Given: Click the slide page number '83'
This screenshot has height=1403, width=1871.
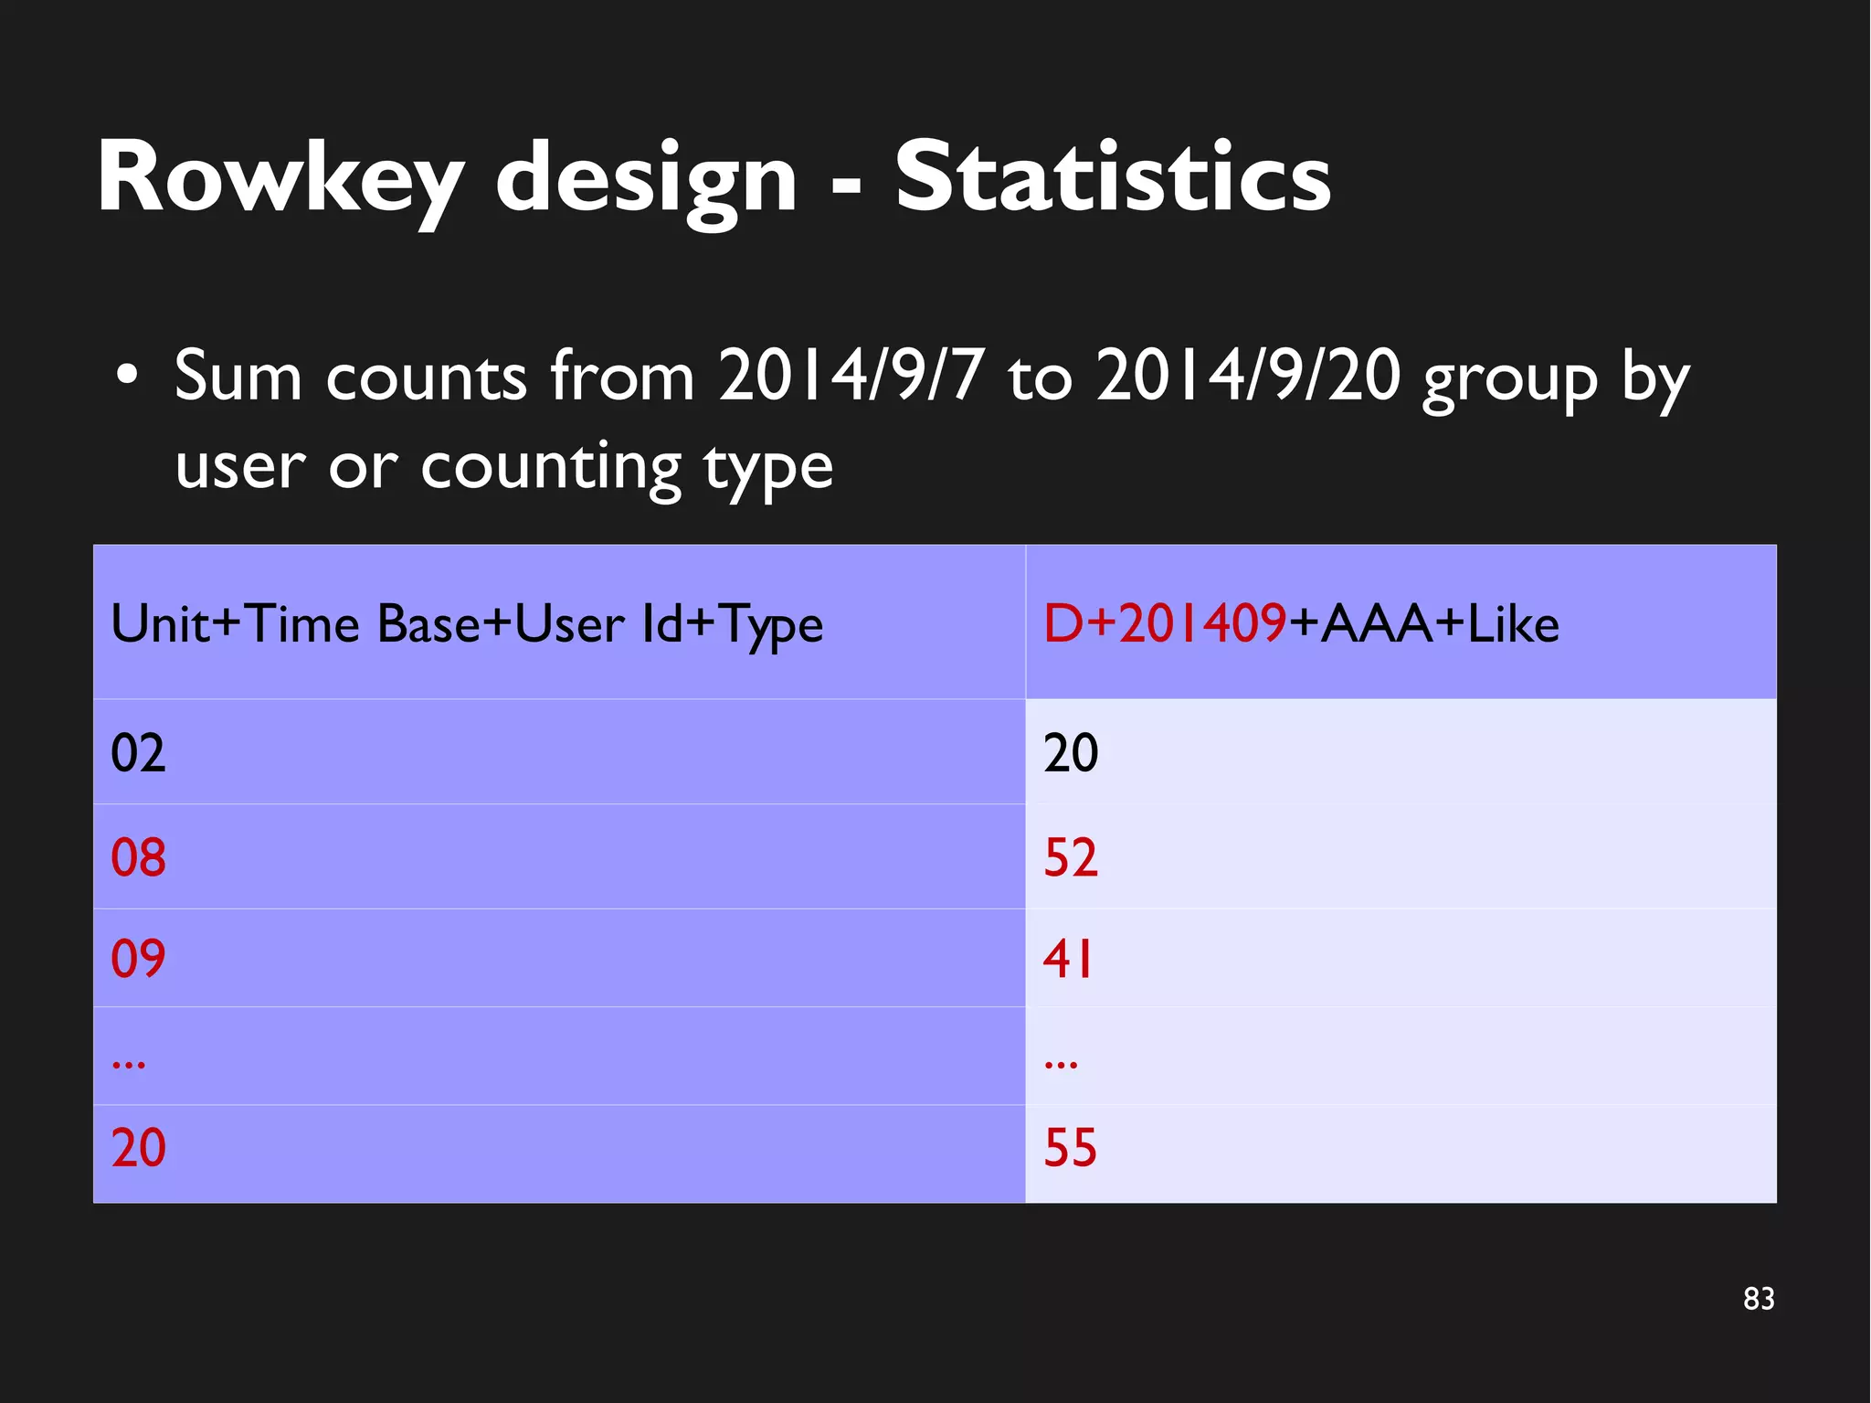Looking at the screenshot, I should coord(1759,1298).
